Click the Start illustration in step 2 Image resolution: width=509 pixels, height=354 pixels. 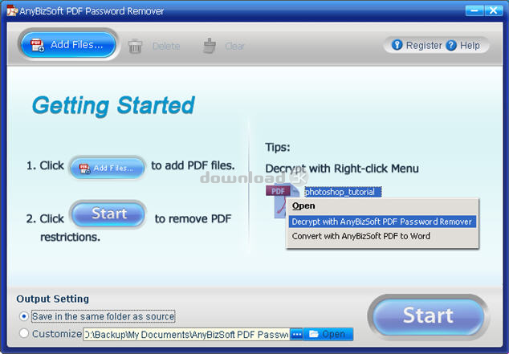click(108, 214)
